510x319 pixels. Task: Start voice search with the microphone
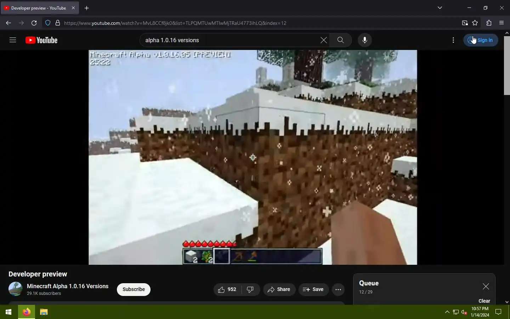[x=365, y=40]
